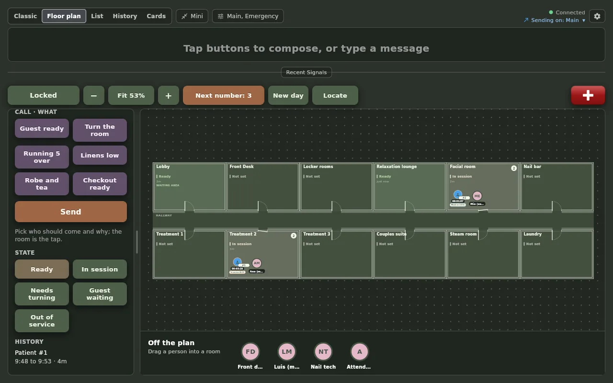Switch to the Classic view tab
The width and height of the screenshot is (613, 383).
(x=25, y=16)
